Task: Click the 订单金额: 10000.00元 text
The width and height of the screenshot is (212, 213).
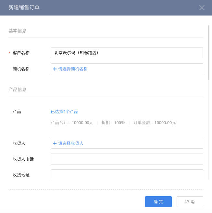Action: tap(155, 123)
